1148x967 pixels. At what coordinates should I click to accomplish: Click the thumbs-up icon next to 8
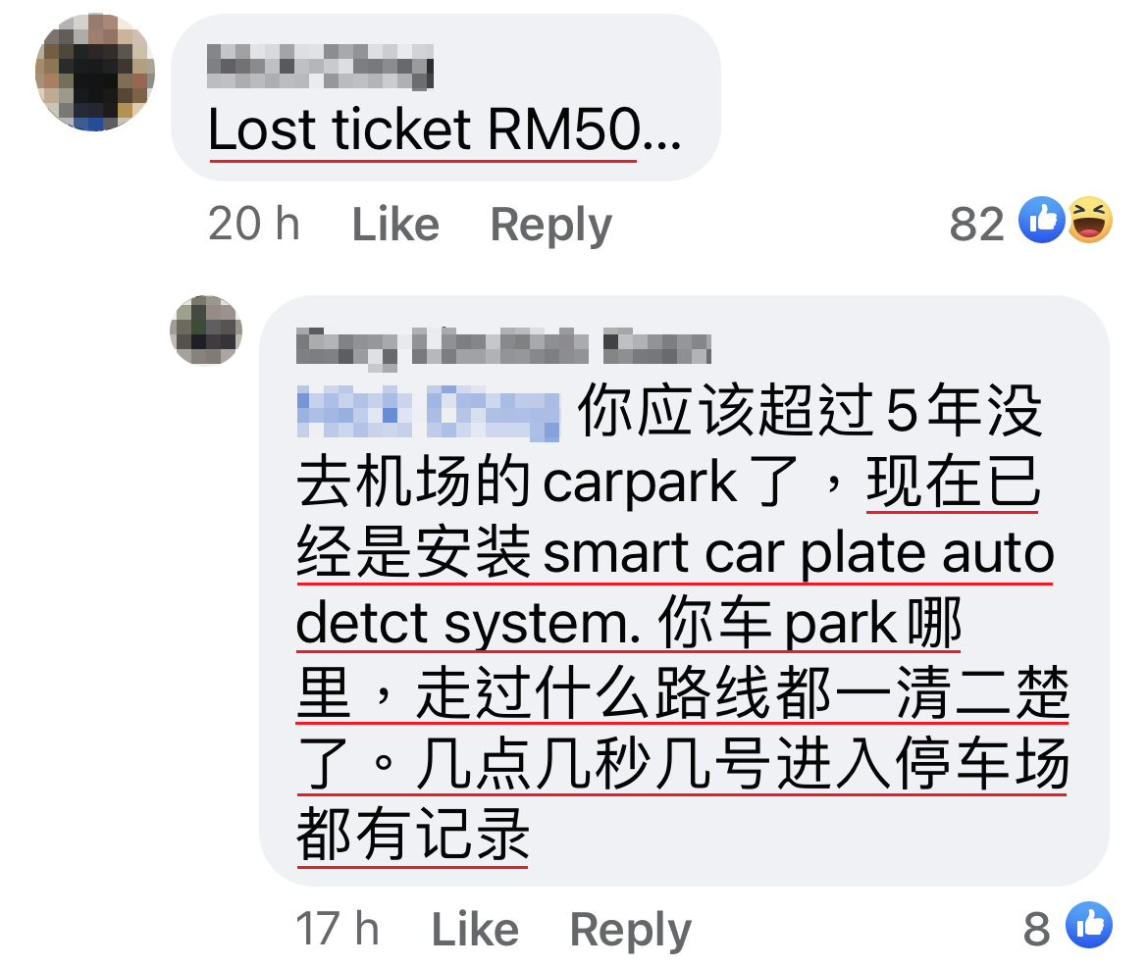[x=1089, y=925]
